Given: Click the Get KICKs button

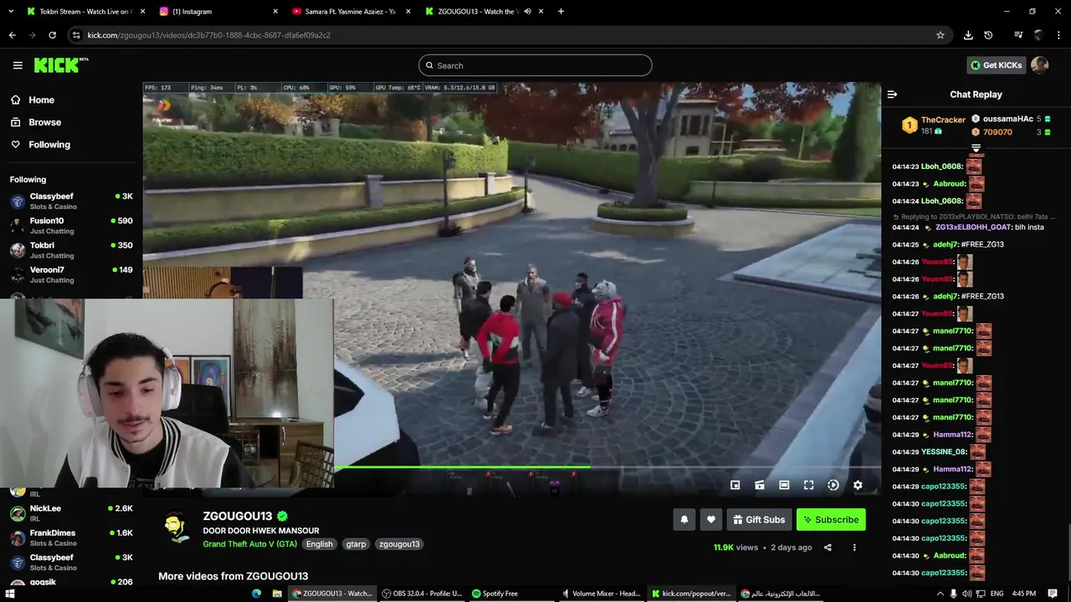Looking at the screenshot, I should pyautogui.click(x=996, y=65).
